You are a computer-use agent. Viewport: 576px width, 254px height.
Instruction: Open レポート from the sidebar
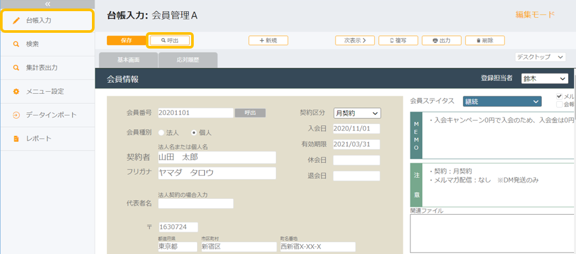(x=47, y=138)
